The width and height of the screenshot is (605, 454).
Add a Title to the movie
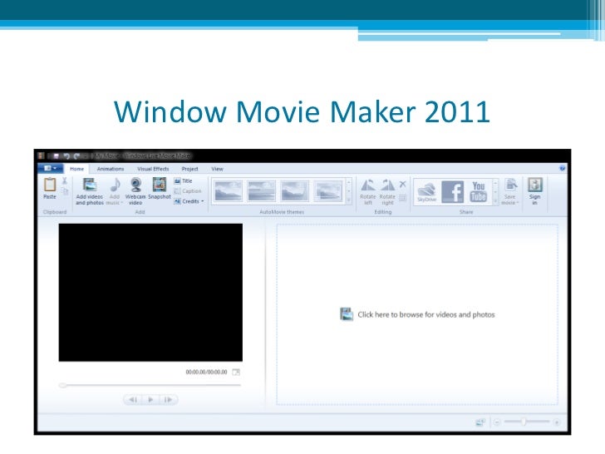coord(184,180)
